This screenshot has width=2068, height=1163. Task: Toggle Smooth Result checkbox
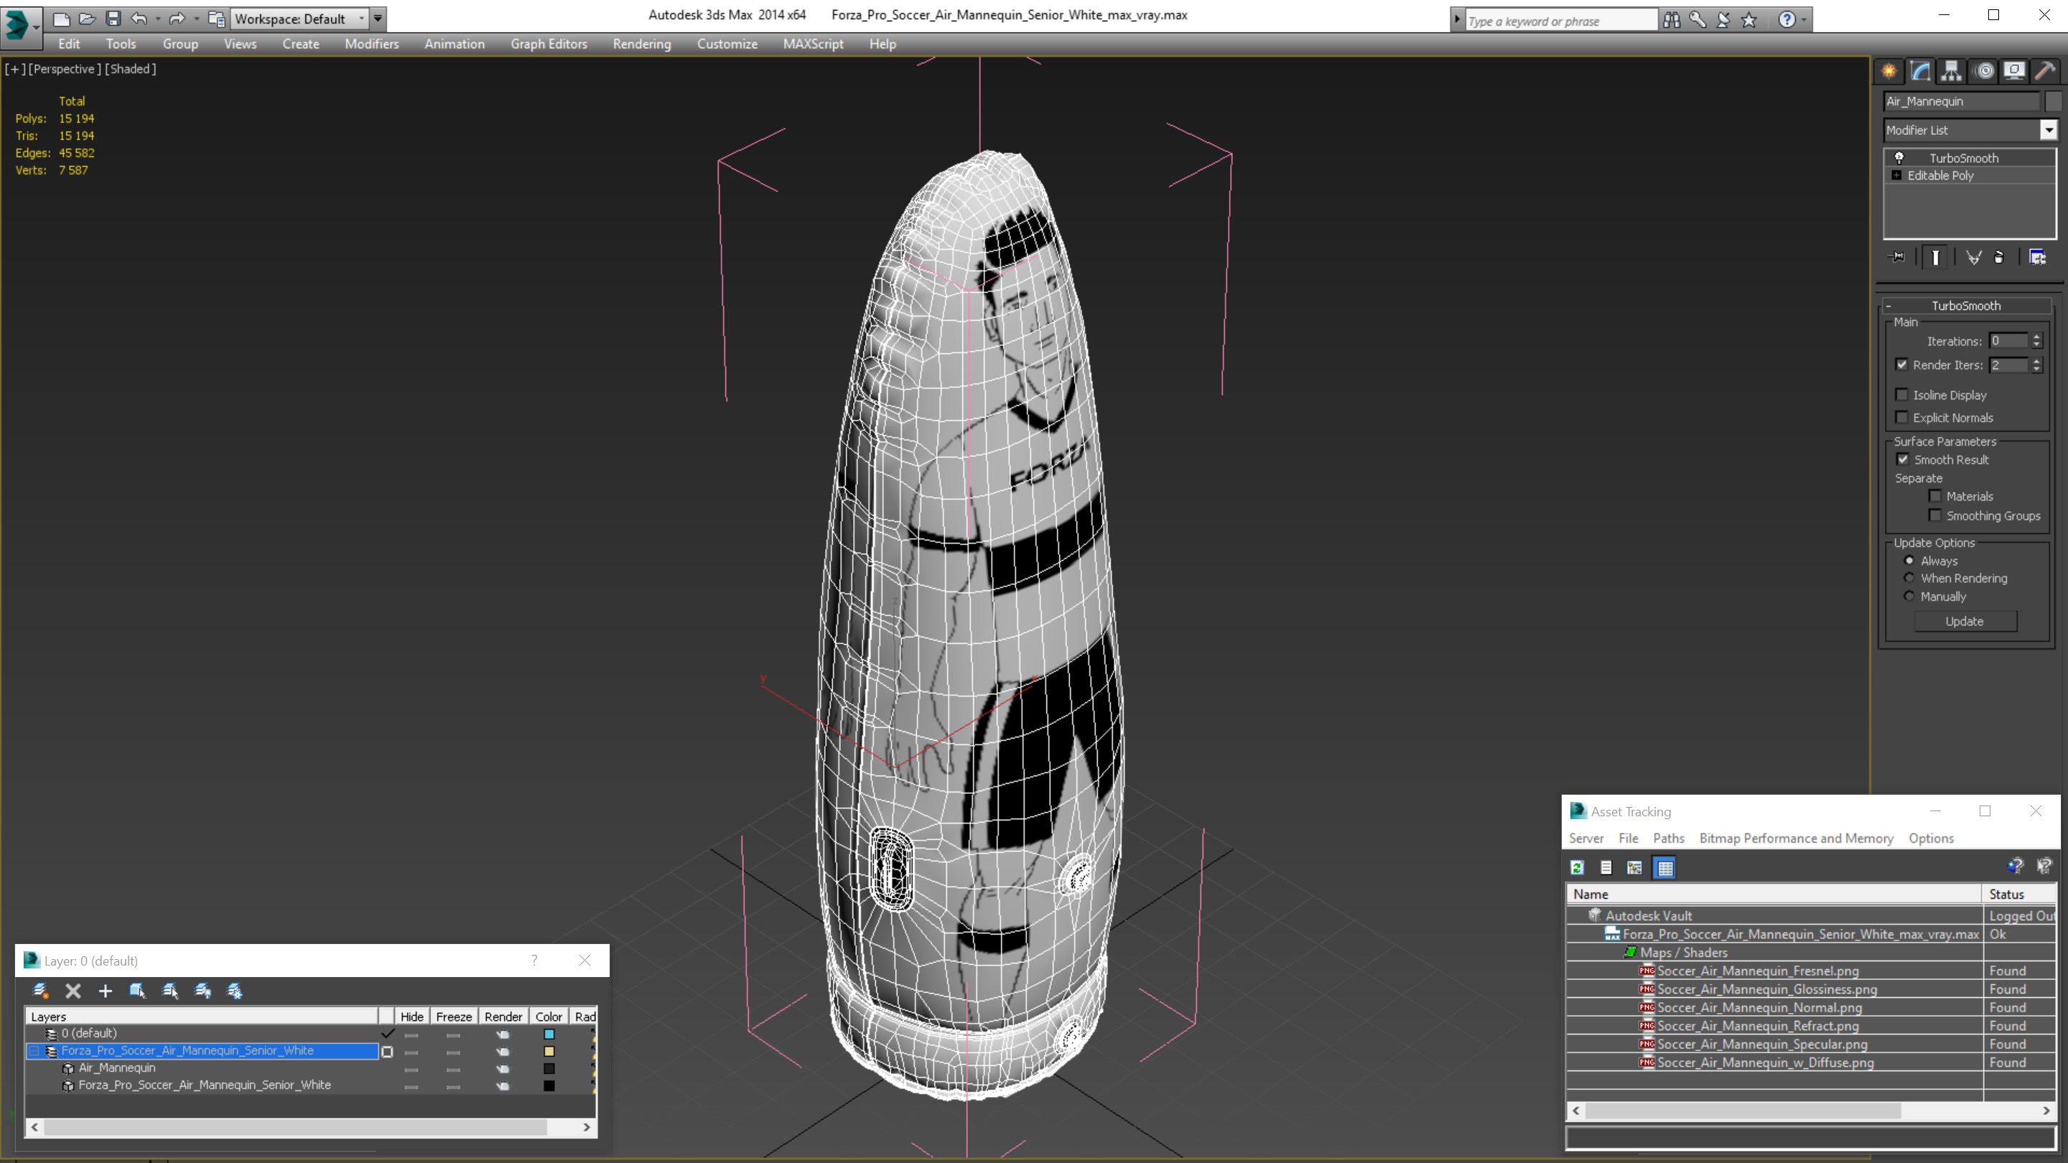[x=1903, y=460]
